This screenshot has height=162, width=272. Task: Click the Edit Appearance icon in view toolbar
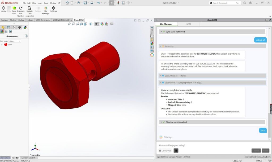point(102,24)
